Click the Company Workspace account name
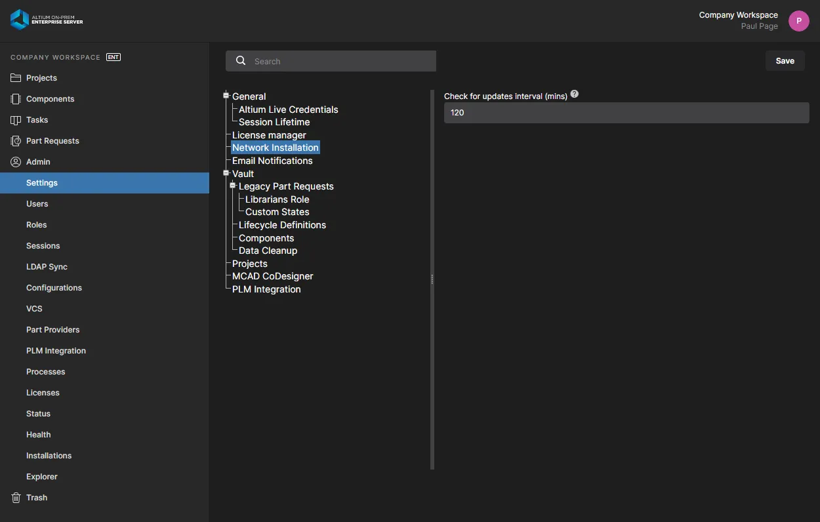The height and width of the screenshot is (522, 820). 738,15
